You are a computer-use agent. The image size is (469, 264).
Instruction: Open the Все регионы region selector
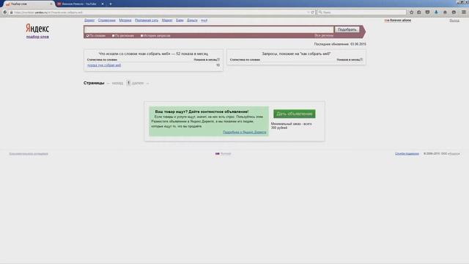[324, 35]
